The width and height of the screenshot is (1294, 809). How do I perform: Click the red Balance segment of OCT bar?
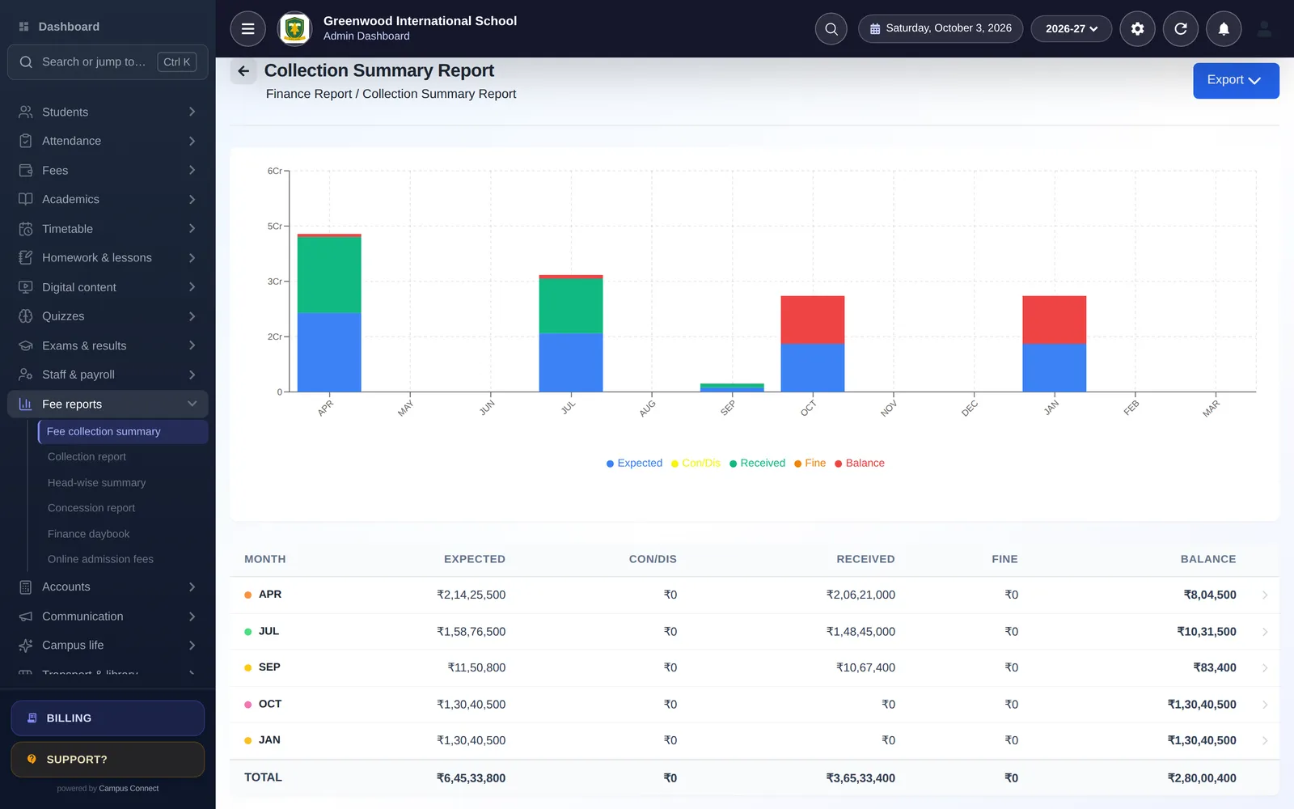(x=812, y=320)
